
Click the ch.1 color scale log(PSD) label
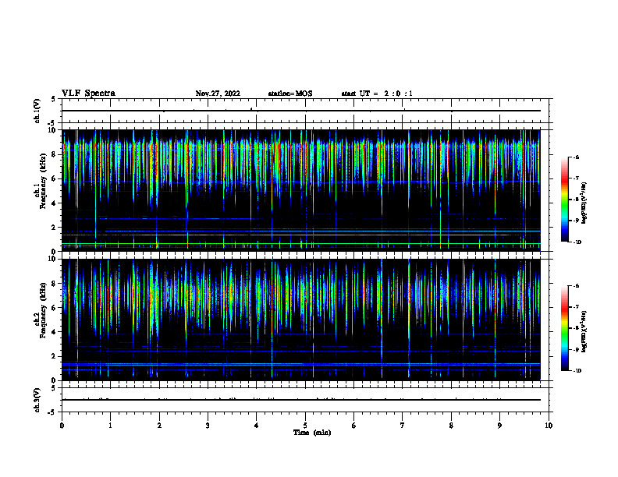tap(584, 203)
